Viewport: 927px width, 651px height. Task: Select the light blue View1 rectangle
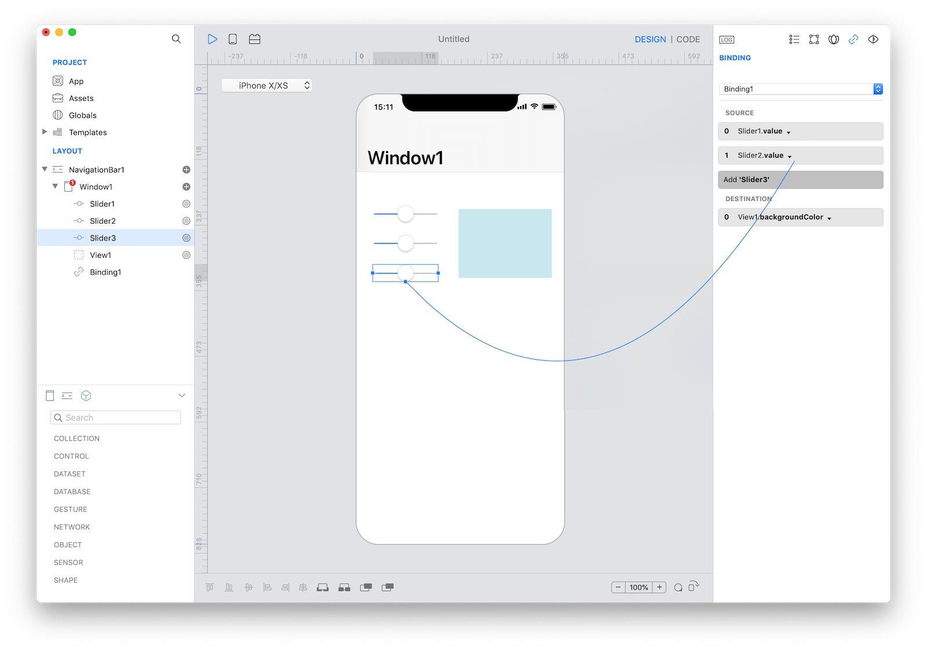[505, 243]
